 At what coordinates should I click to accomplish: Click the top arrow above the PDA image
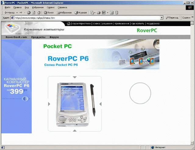pyautogui.click(x=75, y=77)
